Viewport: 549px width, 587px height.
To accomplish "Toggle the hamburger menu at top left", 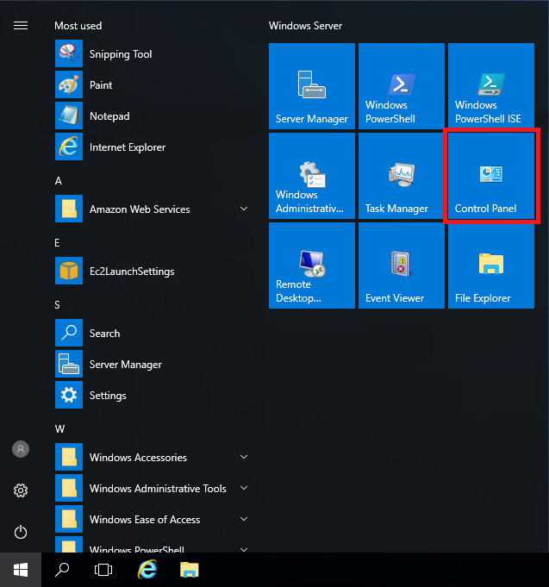I will [x=21, y=26].
